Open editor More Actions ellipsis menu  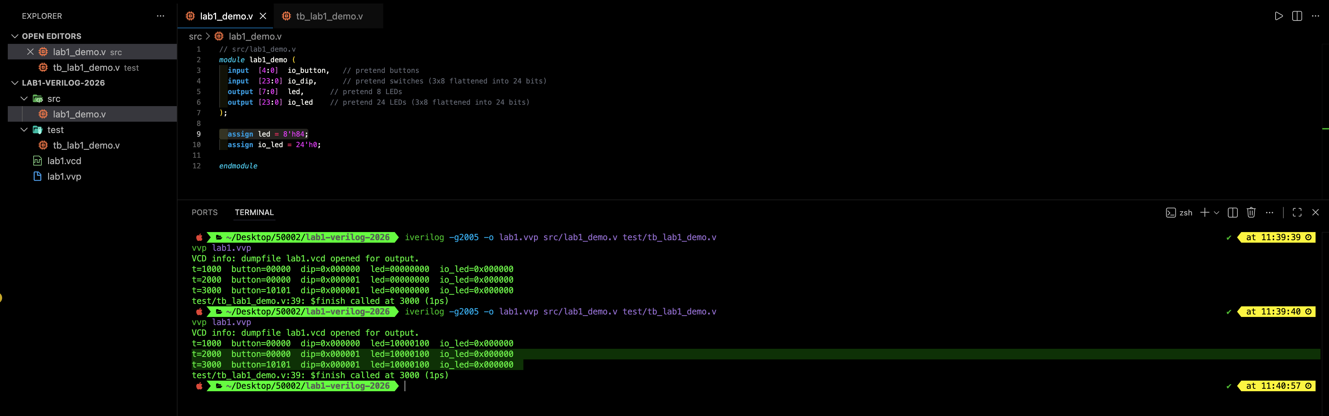click(x=1315, y=16)
